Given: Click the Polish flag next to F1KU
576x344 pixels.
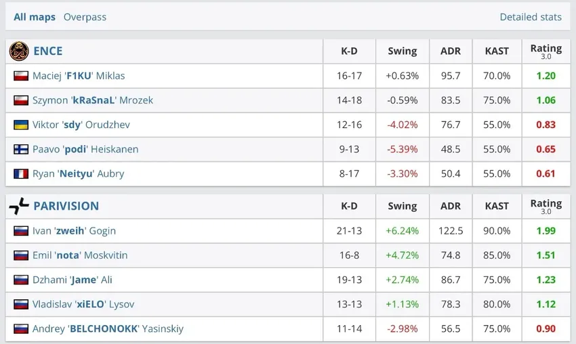Looking at the screenshot, I should coord(21,76).
